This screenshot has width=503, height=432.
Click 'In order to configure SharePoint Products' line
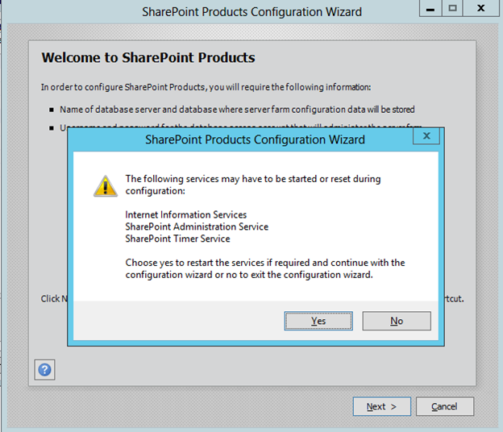(x=206, y=87)
